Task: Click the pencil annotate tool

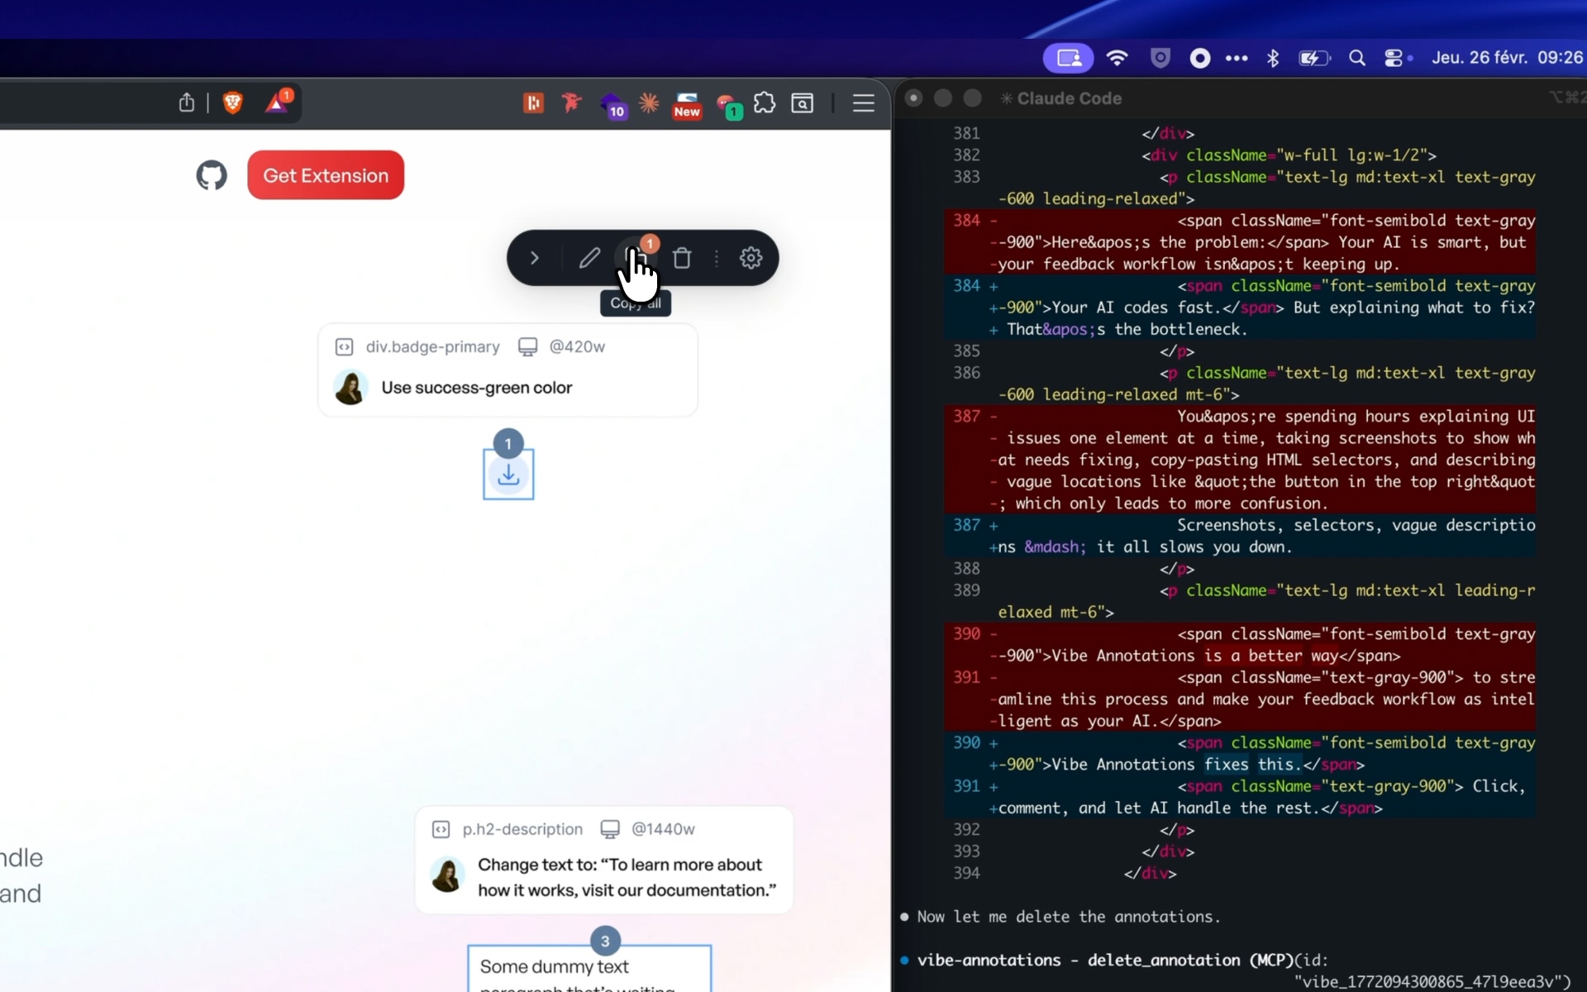Action: tap(589, 258)
